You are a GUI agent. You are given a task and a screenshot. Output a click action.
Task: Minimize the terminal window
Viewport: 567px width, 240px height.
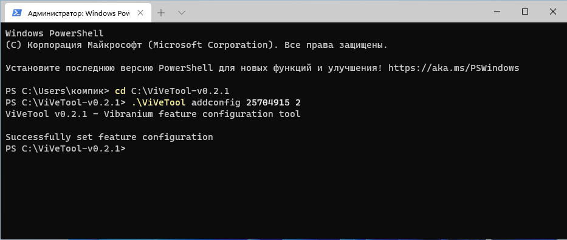pos(497,12)
